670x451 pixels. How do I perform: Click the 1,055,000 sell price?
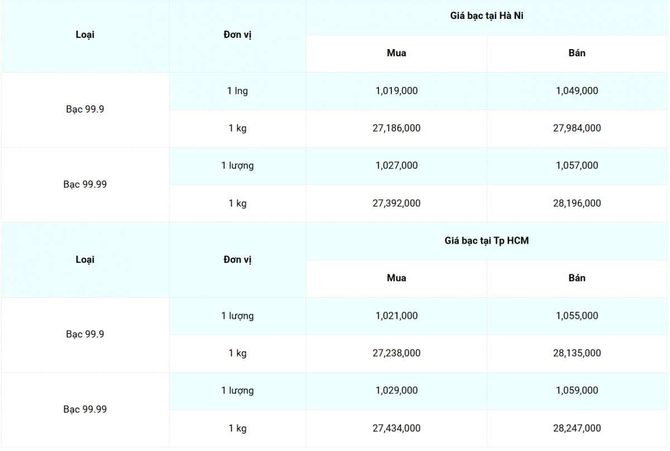tap(577, 316)
